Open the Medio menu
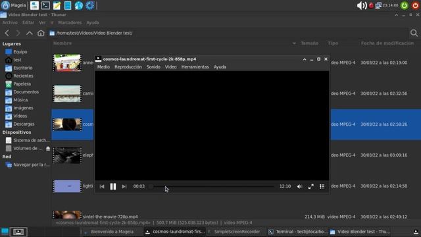Viewport: 421px width, 237px height. [103, 67]
